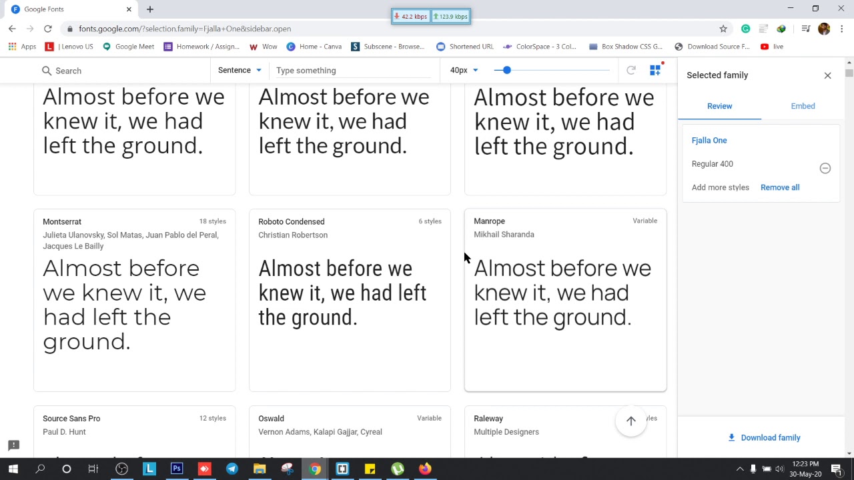
Task: Remove Regular 400 style with minus icon
Action: (825, 168)
